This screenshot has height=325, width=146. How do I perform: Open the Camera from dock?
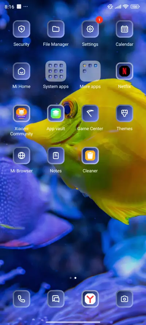tap(124, 299)
